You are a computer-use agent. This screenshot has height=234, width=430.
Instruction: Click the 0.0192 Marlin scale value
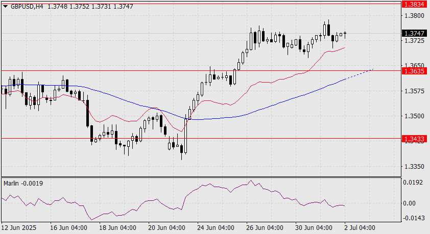(413, 183)
